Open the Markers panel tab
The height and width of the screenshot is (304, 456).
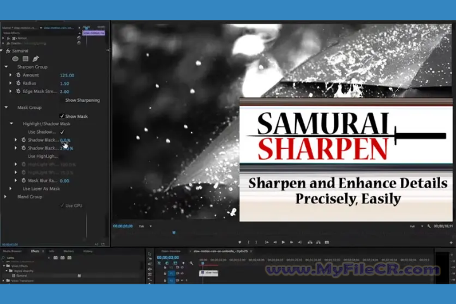coord(68,251)
